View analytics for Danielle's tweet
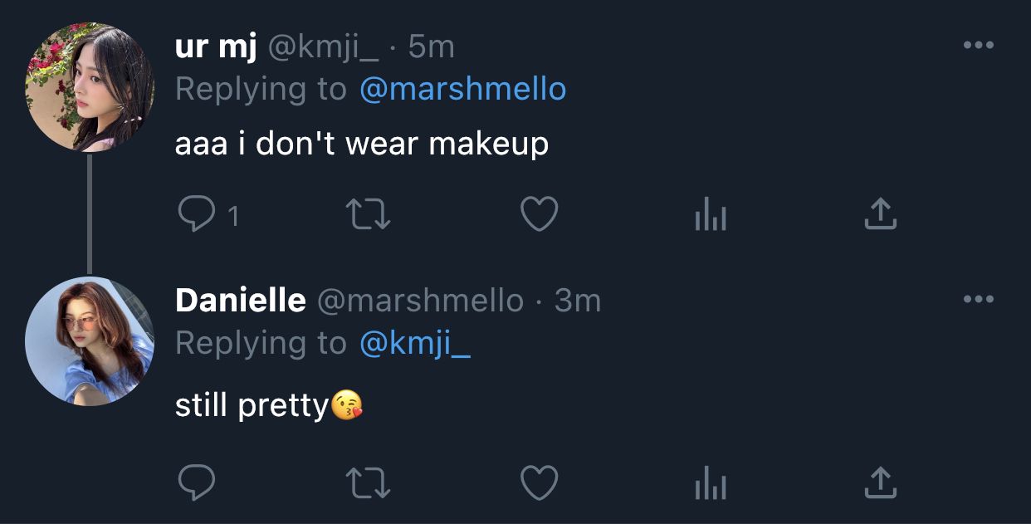The image size is (1031, 524). (710, 482)
